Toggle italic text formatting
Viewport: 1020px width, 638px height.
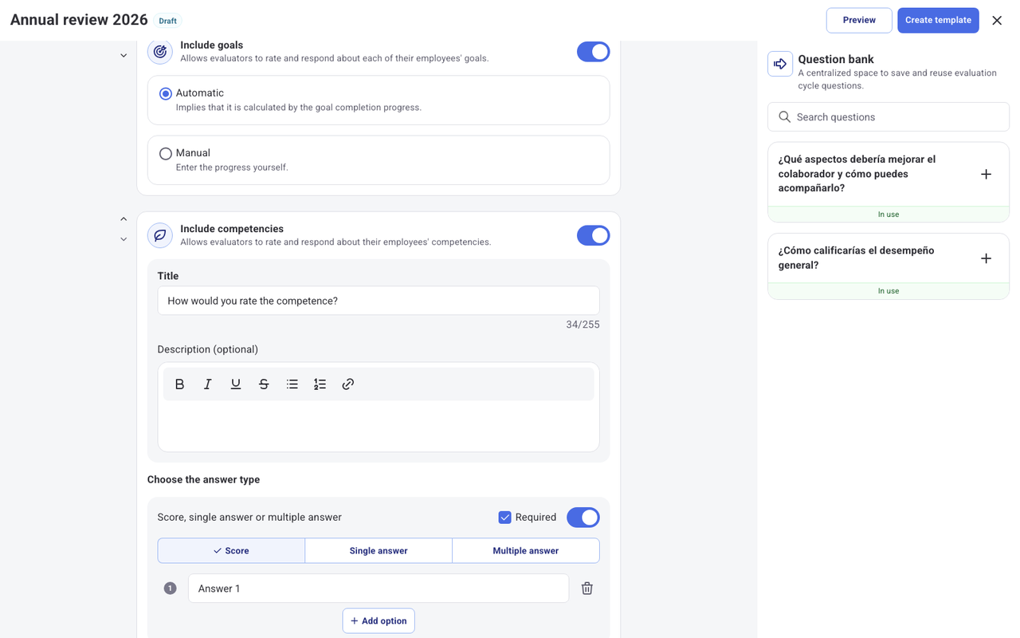[x=208, y=384]
